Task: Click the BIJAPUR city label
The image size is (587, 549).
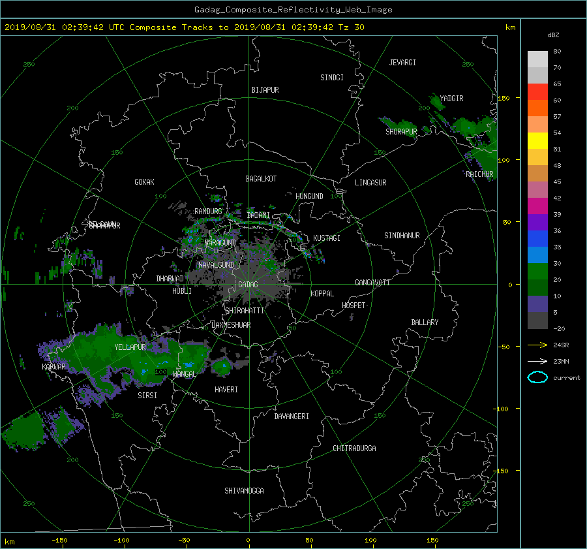Action: point(265,90)
